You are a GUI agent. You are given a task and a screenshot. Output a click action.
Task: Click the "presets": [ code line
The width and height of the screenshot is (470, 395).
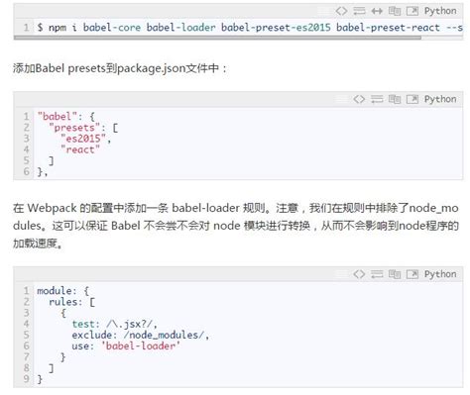click(83, 128)
